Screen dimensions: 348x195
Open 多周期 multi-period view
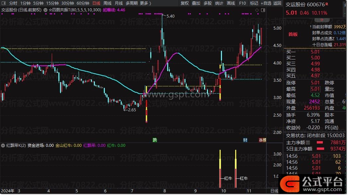coord(132,3)
